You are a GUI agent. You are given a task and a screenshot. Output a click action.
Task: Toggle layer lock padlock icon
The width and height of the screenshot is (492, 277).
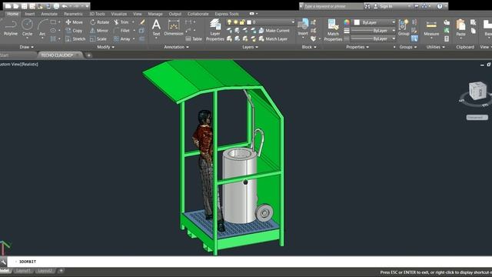[x=242, y=22]
